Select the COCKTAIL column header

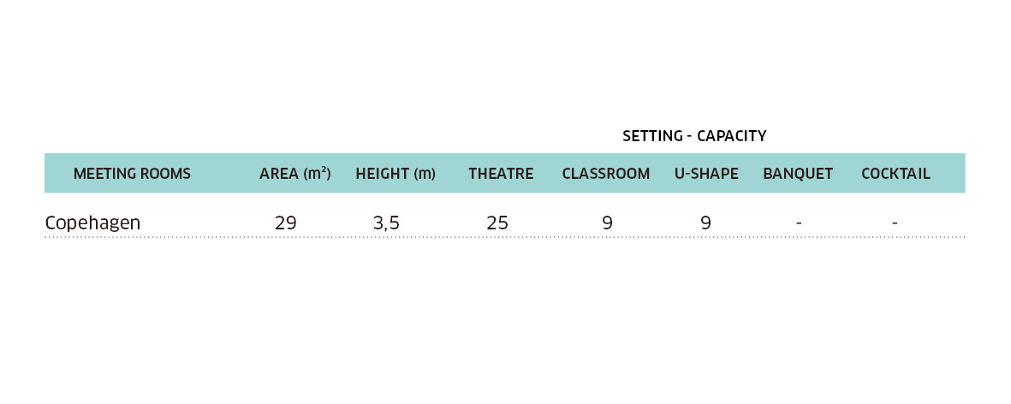pyautogui.click(x=895, y=174)
